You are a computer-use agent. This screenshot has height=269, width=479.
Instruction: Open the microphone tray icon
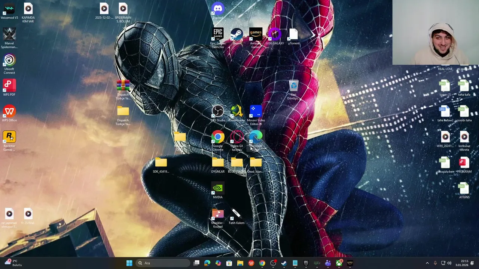point(435,263)
